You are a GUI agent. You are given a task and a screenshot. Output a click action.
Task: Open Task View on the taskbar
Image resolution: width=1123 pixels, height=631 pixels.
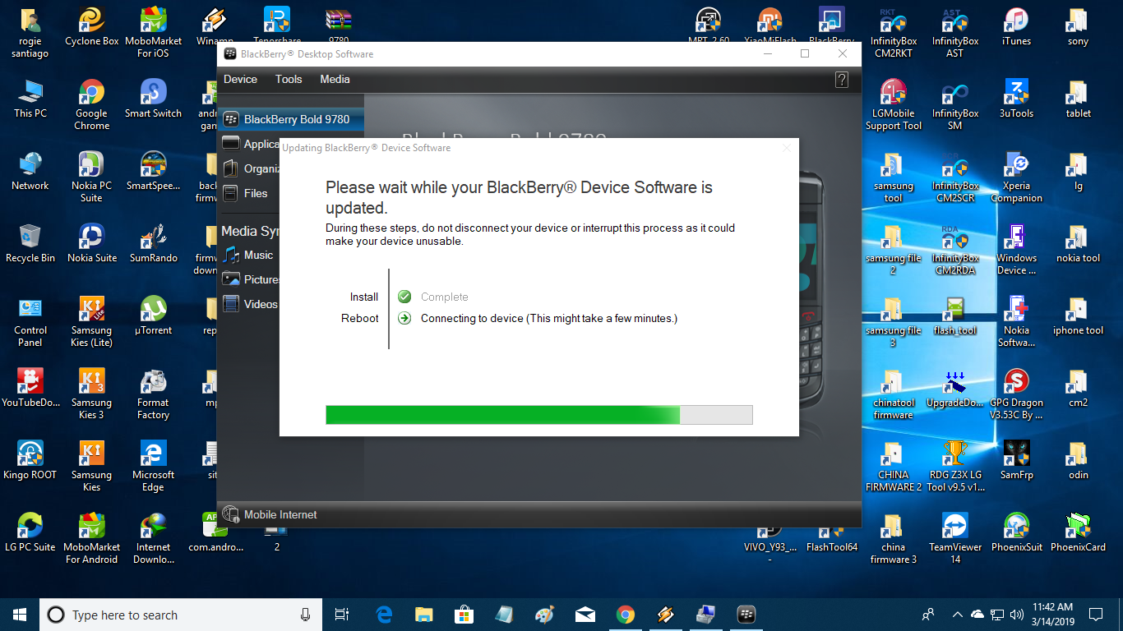pos(342,615)
